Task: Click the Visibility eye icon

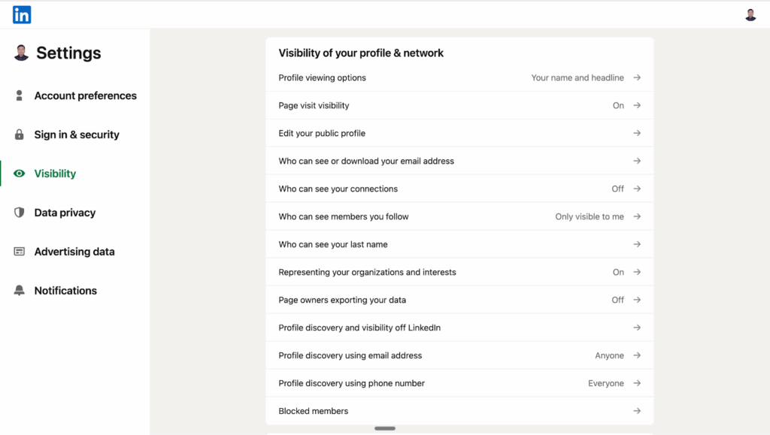Action: 20,174
